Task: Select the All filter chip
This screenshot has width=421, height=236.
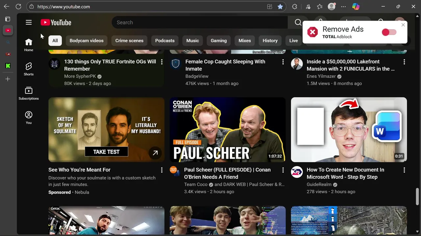Action: [x=55, y=41]
